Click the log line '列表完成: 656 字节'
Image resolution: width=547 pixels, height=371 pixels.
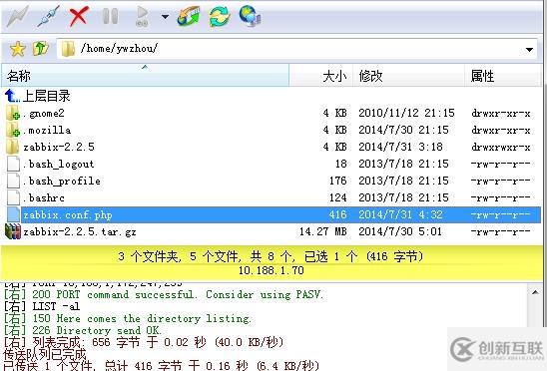(x=143, y=342)
